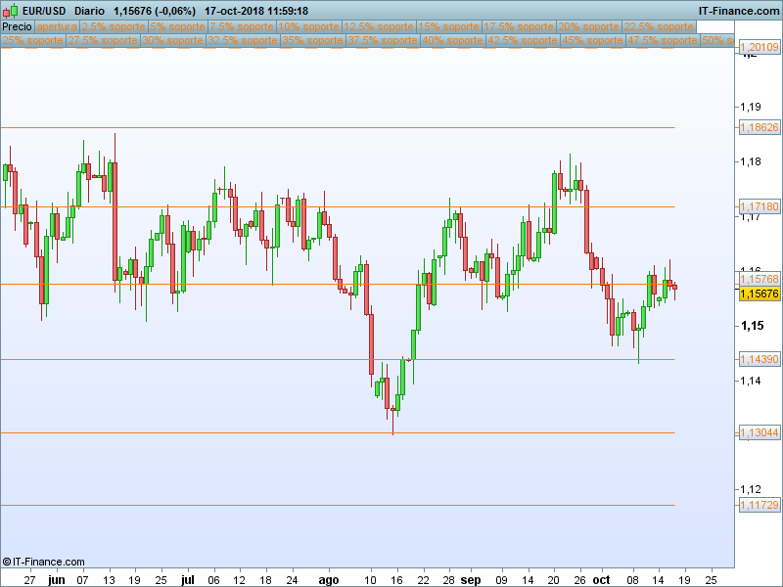
Task: Click the 1,14390 price level tag
Action: click(x=760, y=359)
